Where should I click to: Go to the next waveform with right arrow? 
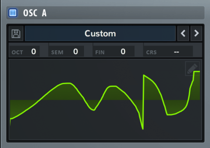click(x=197, y=34)
